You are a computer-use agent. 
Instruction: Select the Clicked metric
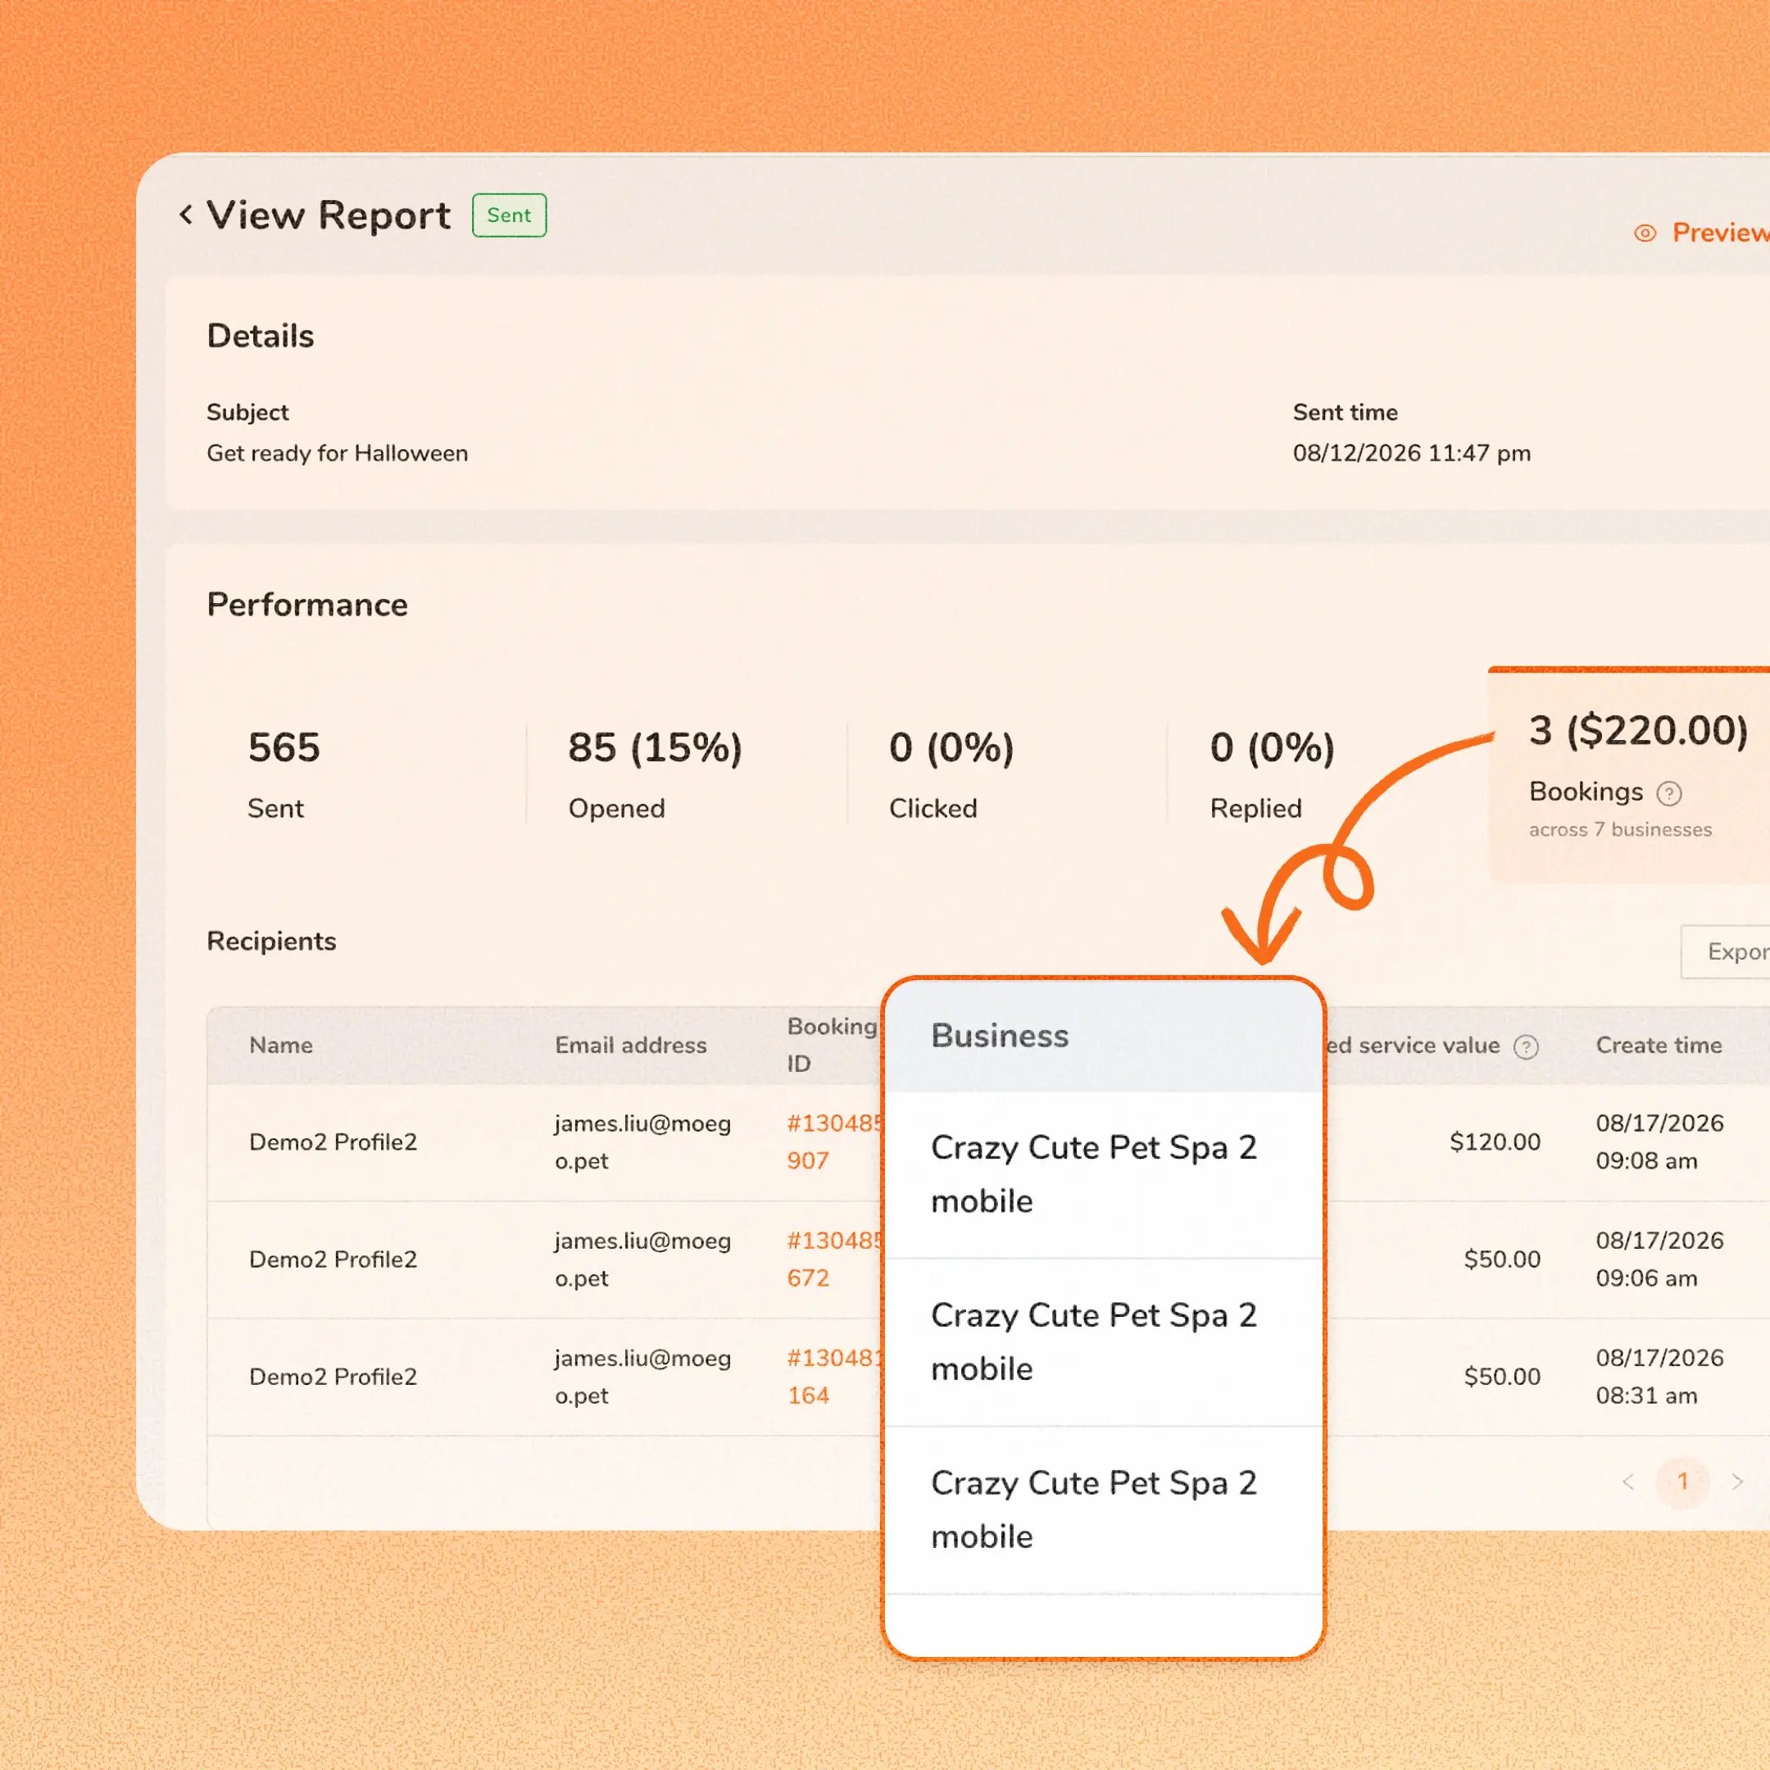pyautogui.click(x=952, y=774)
